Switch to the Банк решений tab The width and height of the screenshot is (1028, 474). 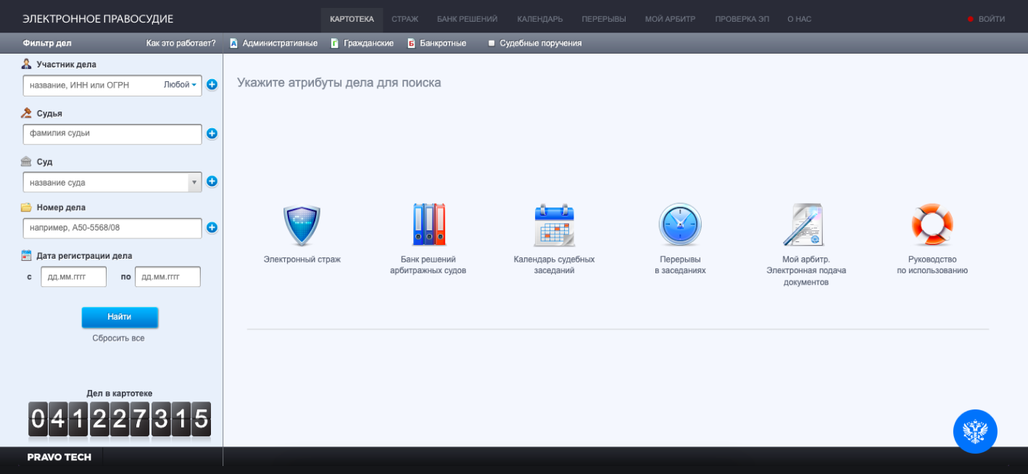tap(467, 19)
